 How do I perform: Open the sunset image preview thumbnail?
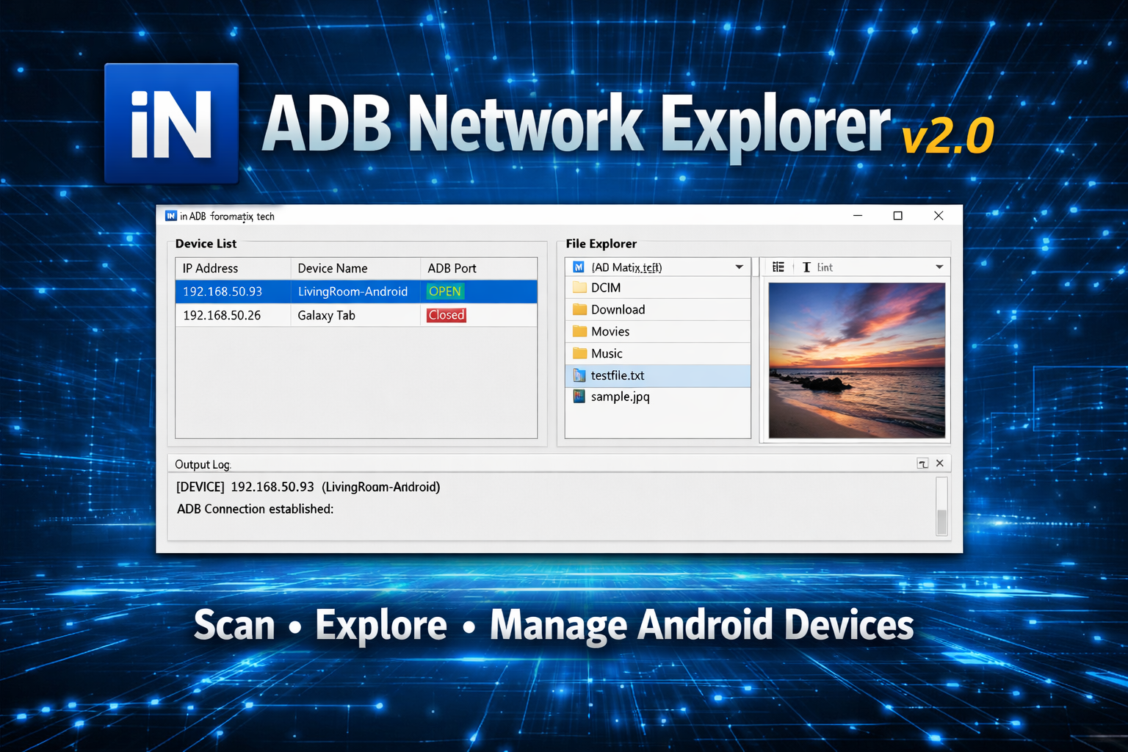click(856, 359)
